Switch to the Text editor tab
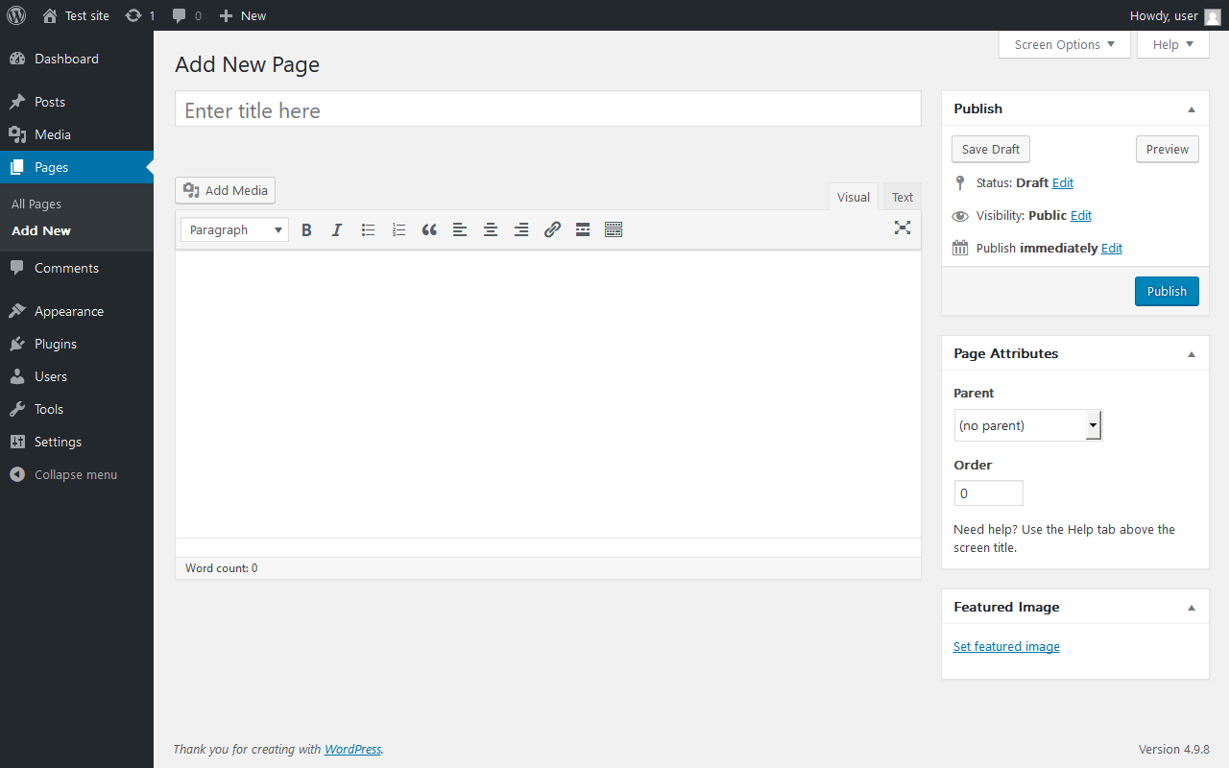This screenshot has height=768, width=1229. (902, 197)
